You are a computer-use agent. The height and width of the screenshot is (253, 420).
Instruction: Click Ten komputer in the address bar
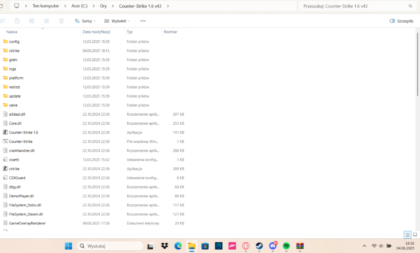pyautogui.click(x=45, y=6)
